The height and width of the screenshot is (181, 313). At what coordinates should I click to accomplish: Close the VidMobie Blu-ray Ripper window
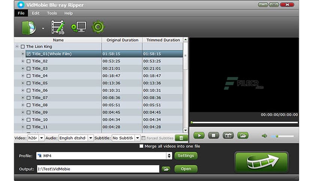point(287,4)
